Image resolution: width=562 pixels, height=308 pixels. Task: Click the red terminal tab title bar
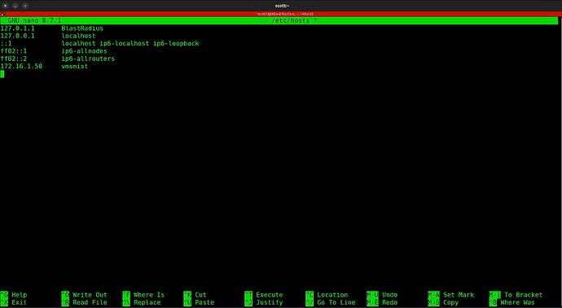click(x=281, y=14)
